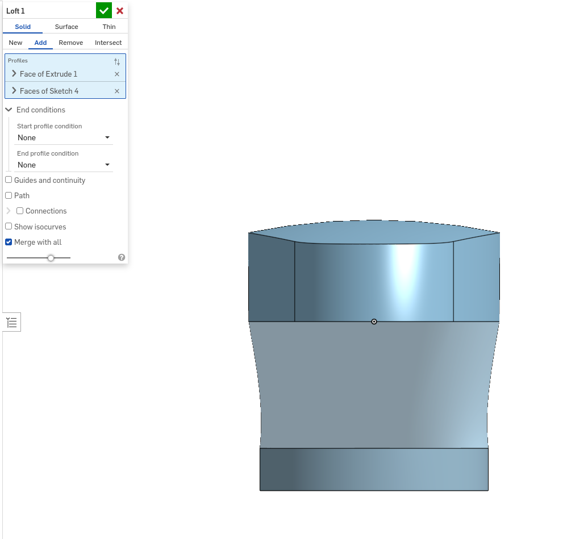The width and height of the screenshot is (588, 539).
Task: Click the preview opacity slider handle
Action: pos(51,258)
